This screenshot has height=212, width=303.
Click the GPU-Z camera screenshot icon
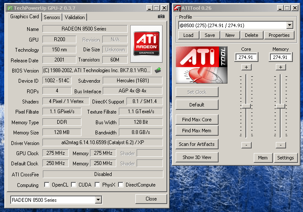point(161,17)
